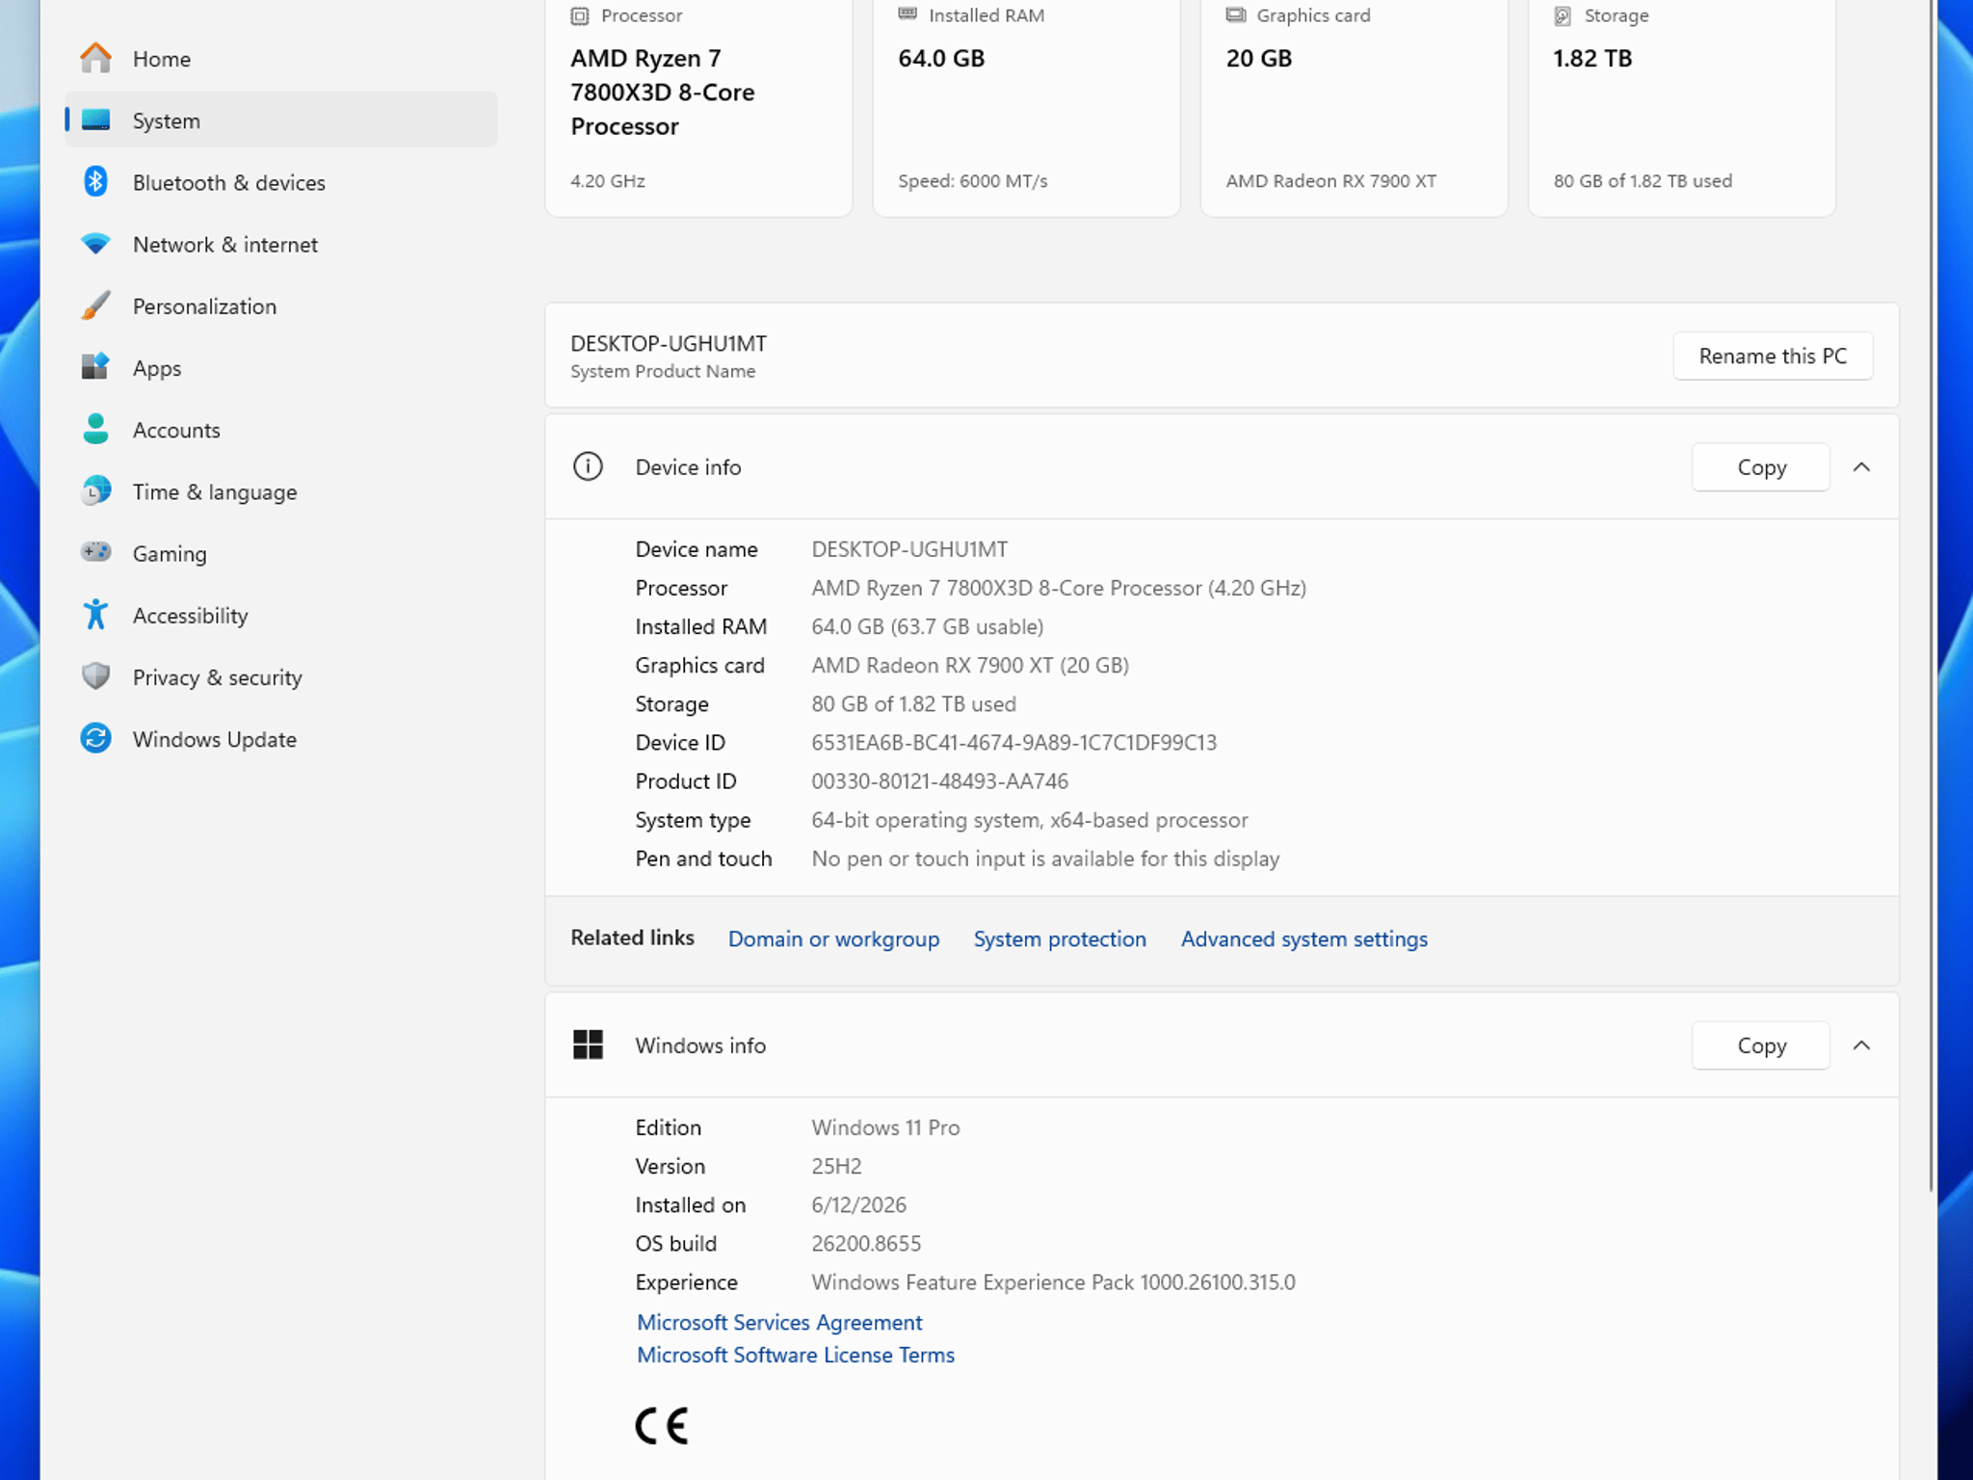Copy Device info specifications
The width and height of the screenshot is (1973, 1480).
coord(1761,467)
